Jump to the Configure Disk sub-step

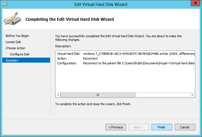click(20, 54)
